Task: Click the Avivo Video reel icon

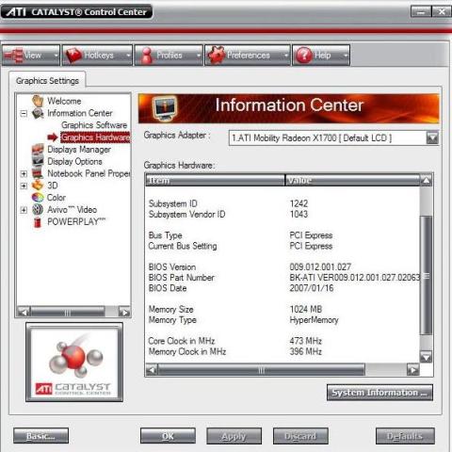Action: click(38, 210)
